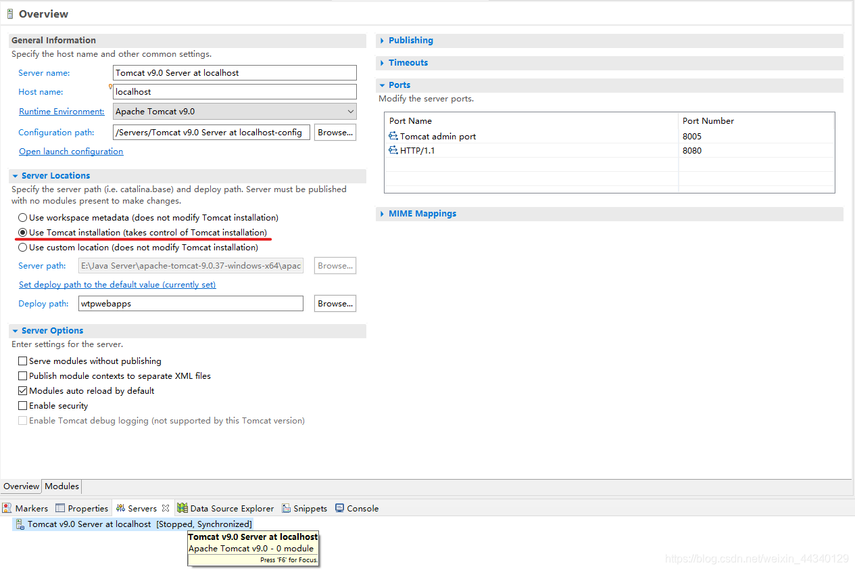
Task: Open the Properties view tab
Action: (82, 508)
